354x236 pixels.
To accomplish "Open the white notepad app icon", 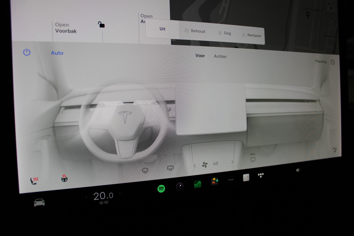I will coord(246,178).
